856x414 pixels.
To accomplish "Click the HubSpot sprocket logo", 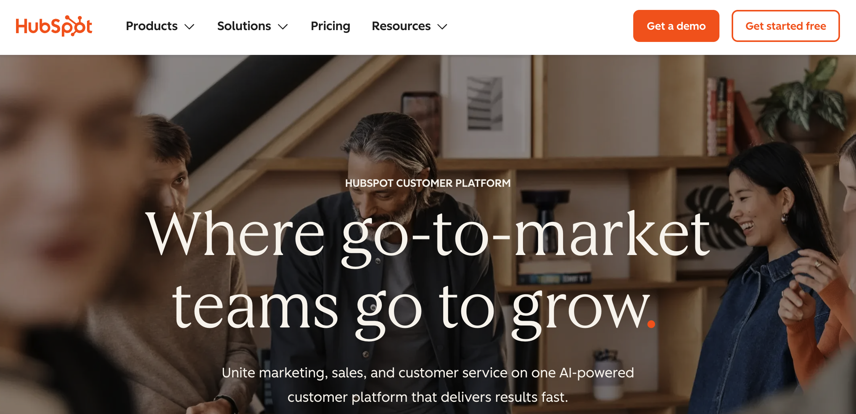I will click(54, 26).
